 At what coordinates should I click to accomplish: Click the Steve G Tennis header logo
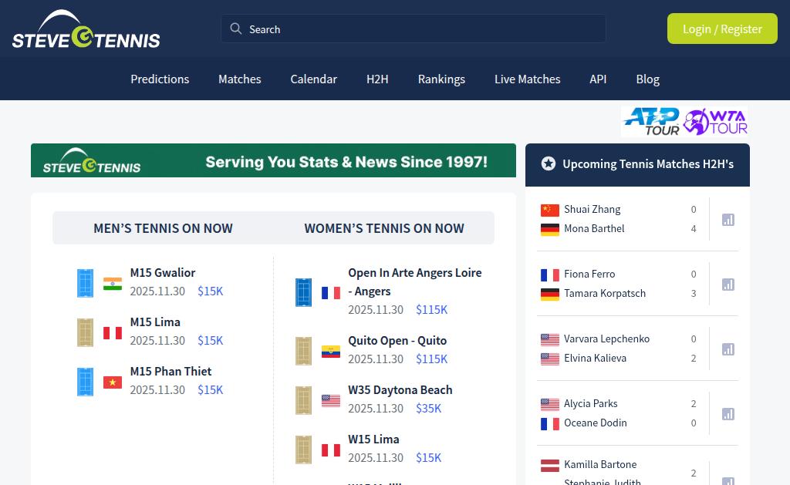click(86, 29)
